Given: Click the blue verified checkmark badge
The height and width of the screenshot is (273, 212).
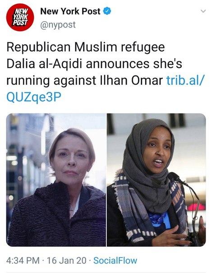Looking at the screenshot, I should click(x=107, y=11).
